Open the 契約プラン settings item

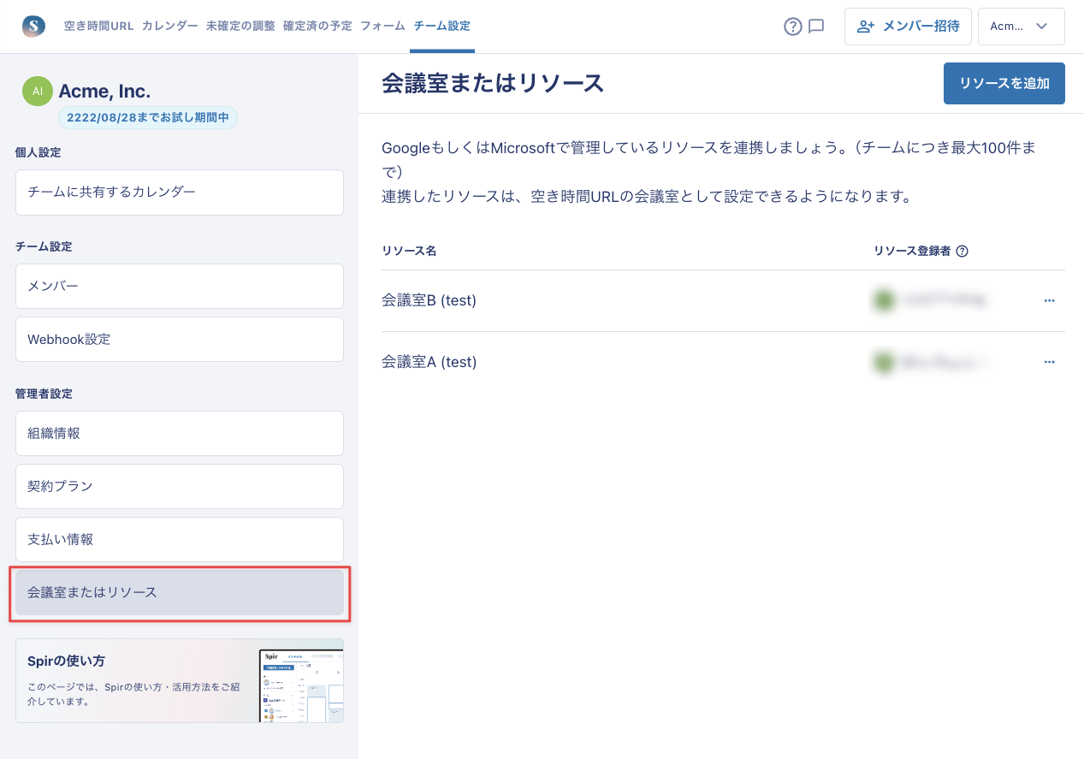pyautogui.click(x=180, y=487)
